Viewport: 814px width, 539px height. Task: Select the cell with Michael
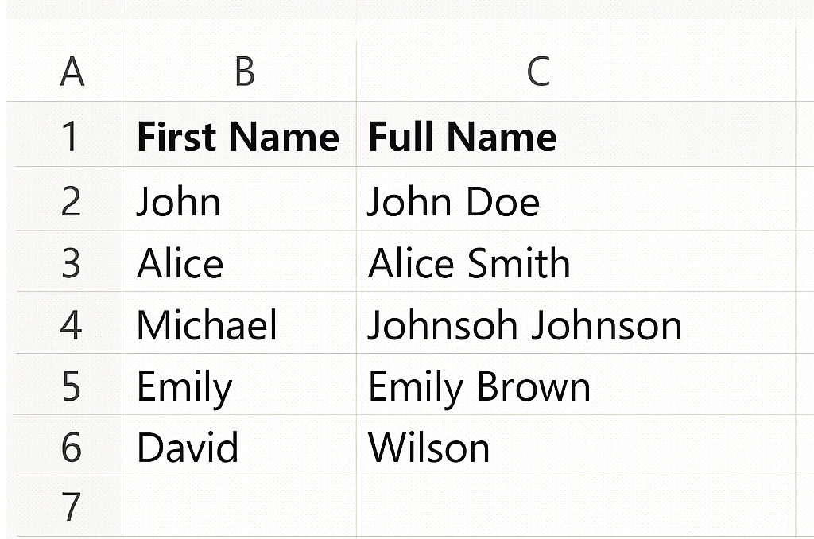207,325
